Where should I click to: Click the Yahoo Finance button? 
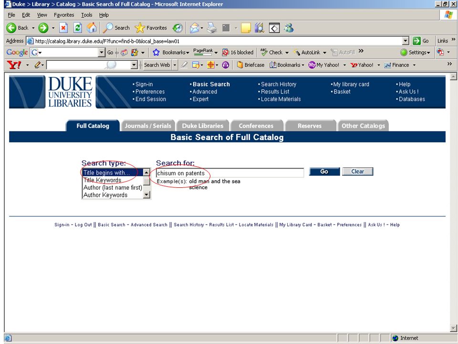(x=396, y=65)
